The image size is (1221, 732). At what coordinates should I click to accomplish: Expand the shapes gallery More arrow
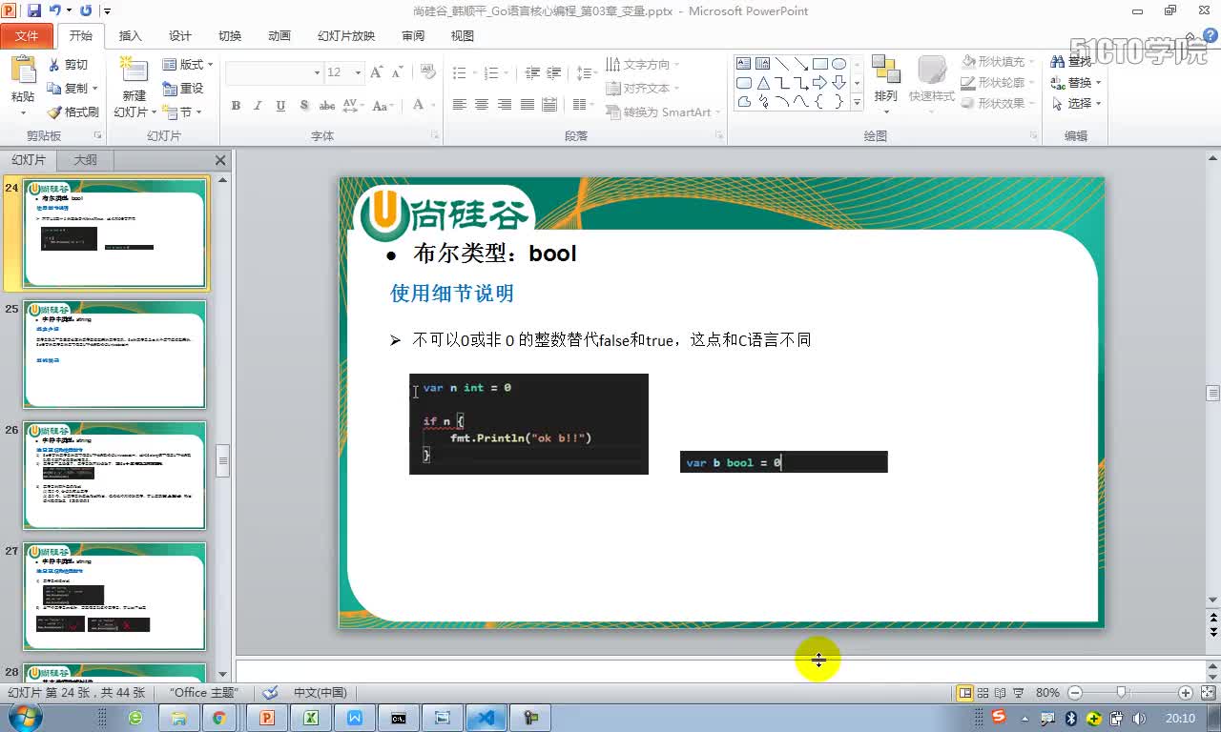[857, 102]
